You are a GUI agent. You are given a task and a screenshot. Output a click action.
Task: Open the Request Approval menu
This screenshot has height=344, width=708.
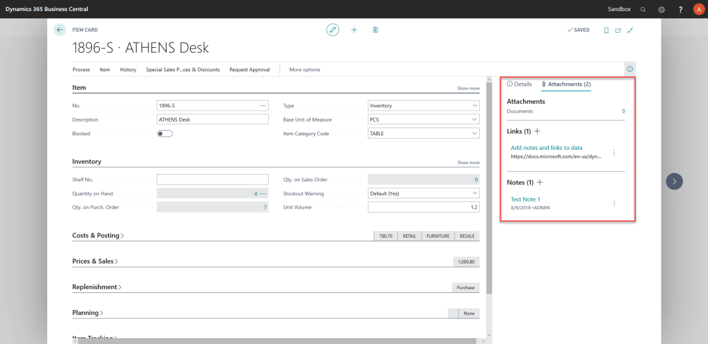(x=250, y=70)
